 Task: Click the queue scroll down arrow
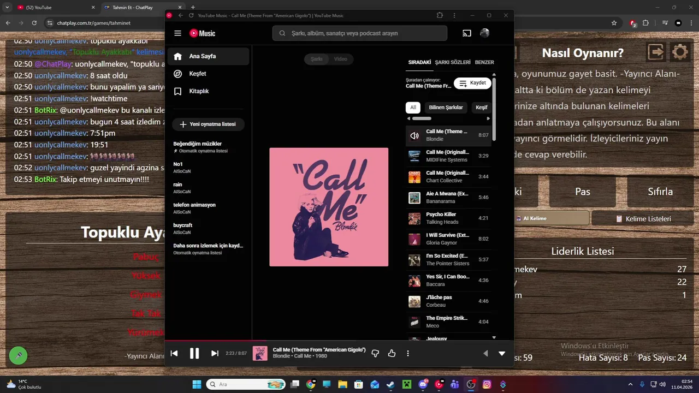494,338
